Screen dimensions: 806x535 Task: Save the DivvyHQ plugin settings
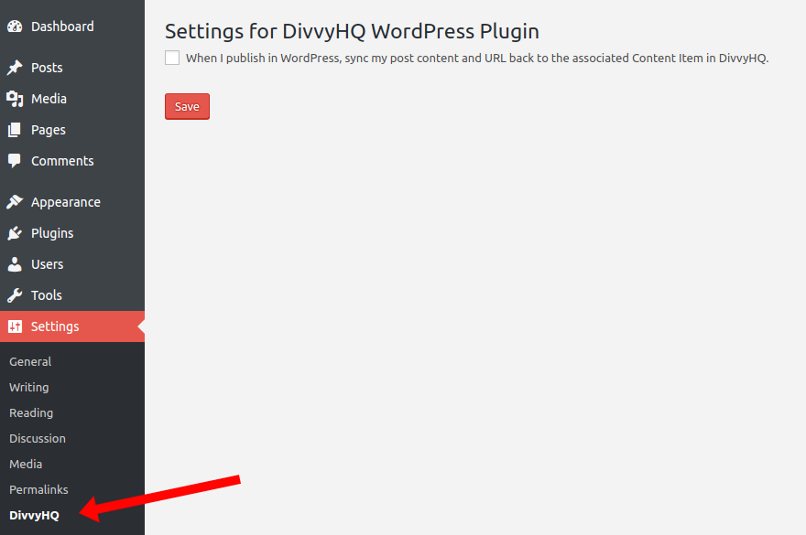pyautogui.click(x=187, y=106)
